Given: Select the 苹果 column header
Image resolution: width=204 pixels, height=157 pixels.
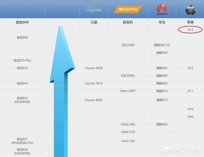Looking at the screenshot, I should (190, 22).
